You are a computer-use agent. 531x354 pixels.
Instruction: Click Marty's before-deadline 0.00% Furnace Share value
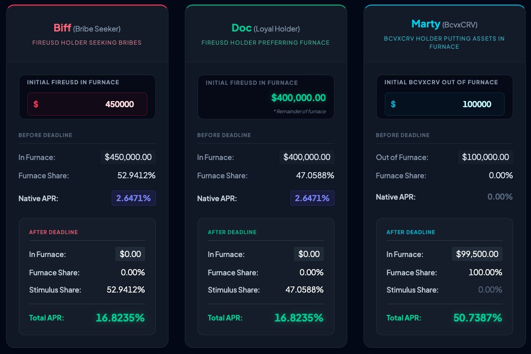pos(501,175)
